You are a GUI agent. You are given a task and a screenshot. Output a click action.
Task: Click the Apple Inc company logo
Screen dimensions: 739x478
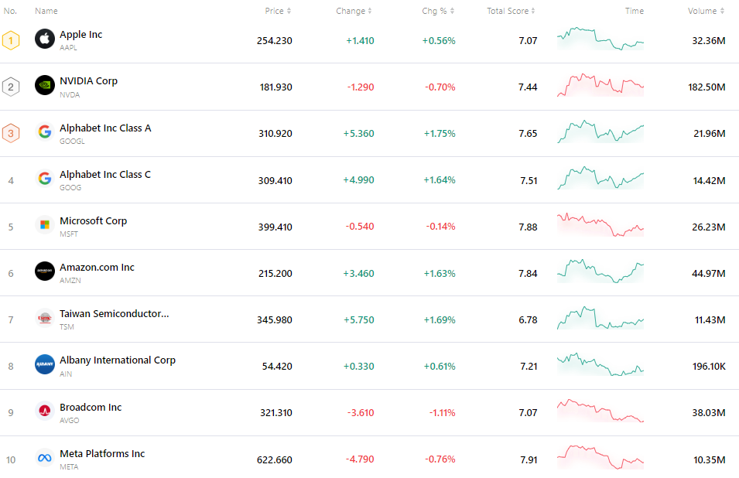click(x=44, y=39)
